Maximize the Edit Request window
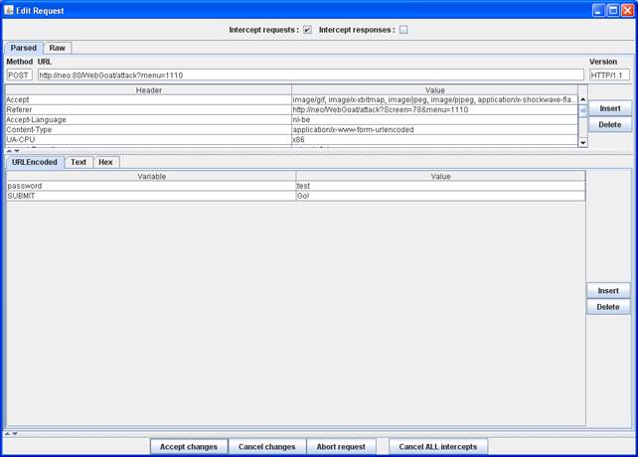This screenshot has height=457, width=638. pyautogui.click(x=612, y=10)
